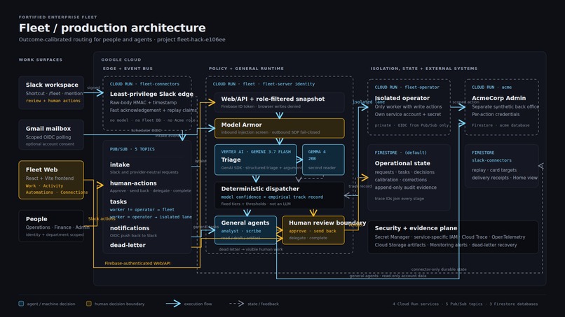Click the dashed state / feedback arrow in legend
The image size is (565, 317).
tap(237, 304)
